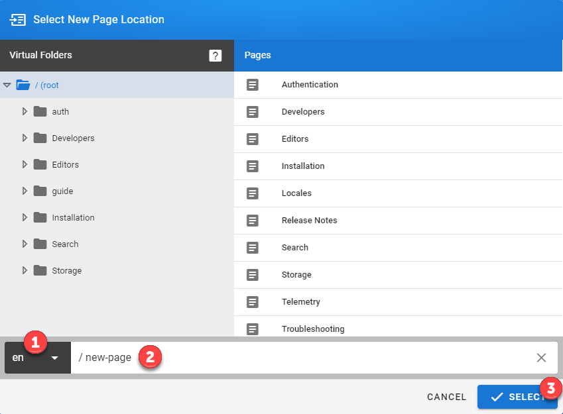This screenshot has width=563, height=414.
Task: Select the Troubleshooting page
Action: tap(318, 329)
